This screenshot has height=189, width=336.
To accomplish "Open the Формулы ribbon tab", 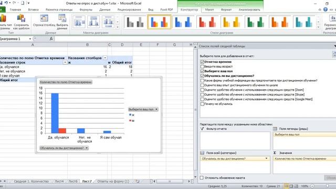I will point(86,9).
